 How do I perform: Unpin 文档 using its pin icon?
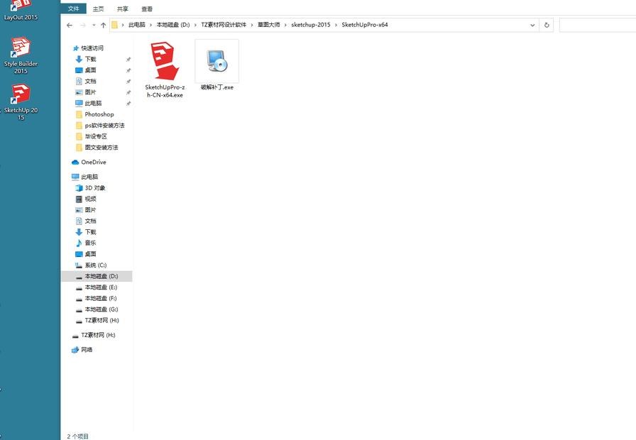(128, 81)
